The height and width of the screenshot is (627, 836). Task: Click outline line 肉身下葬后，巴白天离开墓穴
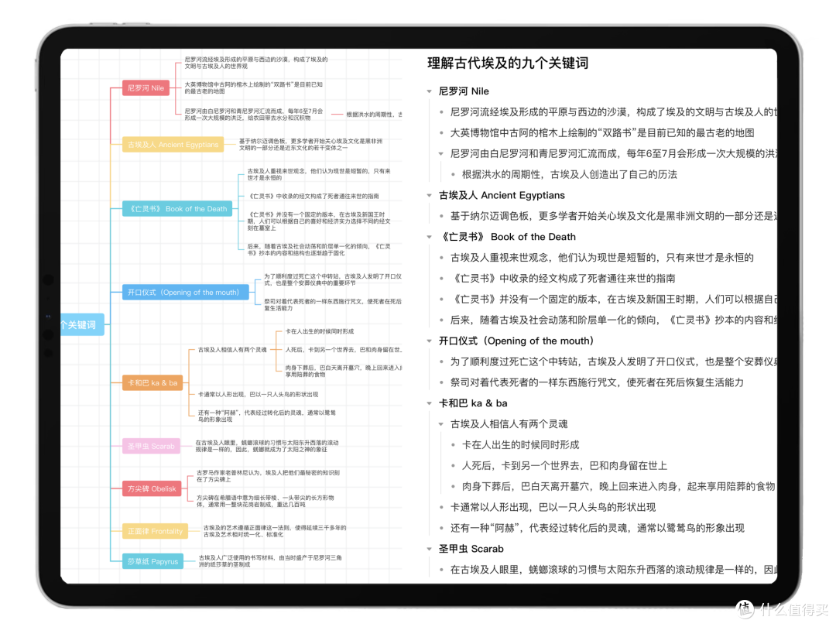[x=618, y=487]
